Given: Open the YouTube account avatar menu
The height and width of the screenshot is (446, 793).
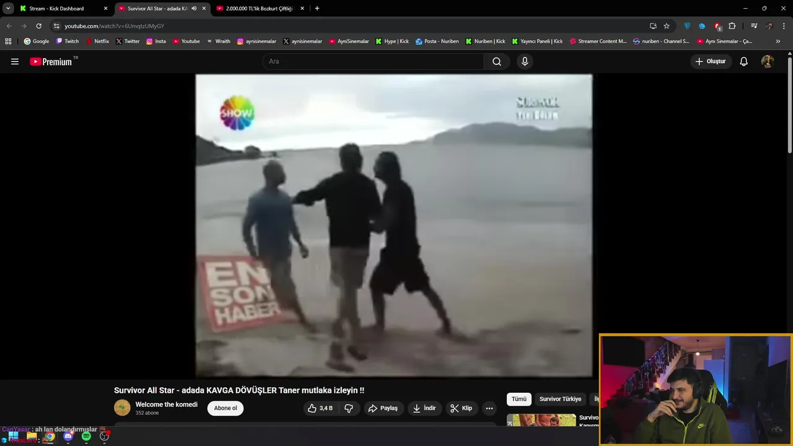Looking at the screenshot, I should (768, 61).
